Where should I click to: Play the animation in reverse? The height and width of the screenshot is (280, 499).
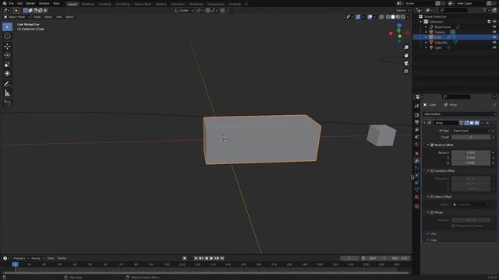[207, 258]
